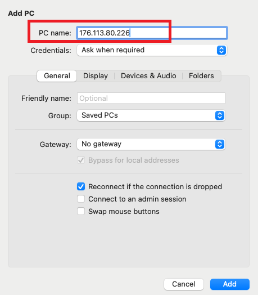Open the "Saved PCs" group dropdown
This screenshot has height=295, width=258.
(x=151, y=115)
